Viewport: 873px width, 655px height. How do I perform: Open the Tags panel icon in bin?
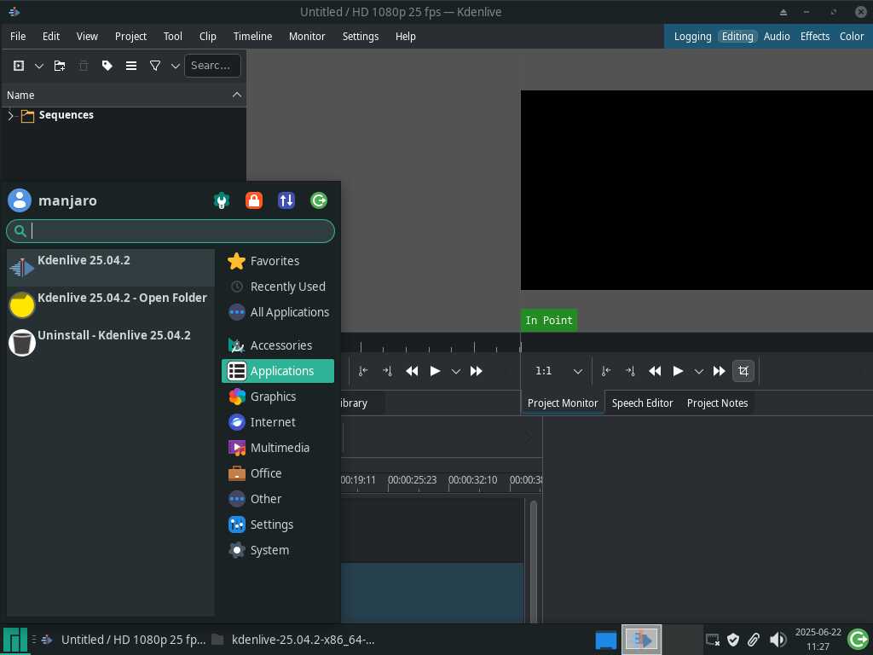click(107, 66)
